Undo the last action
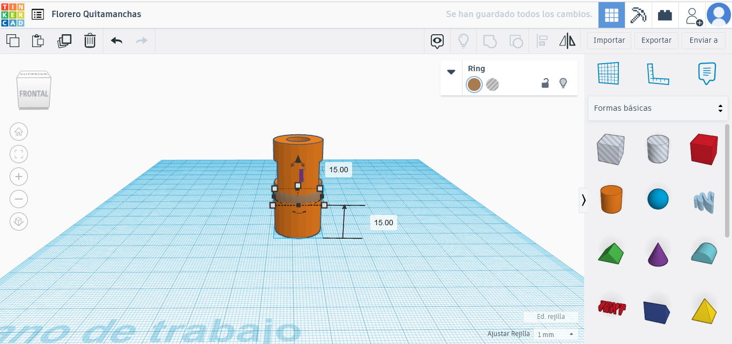Image resolution: width=732 pixels, height=344 pixels. [116, 41]
